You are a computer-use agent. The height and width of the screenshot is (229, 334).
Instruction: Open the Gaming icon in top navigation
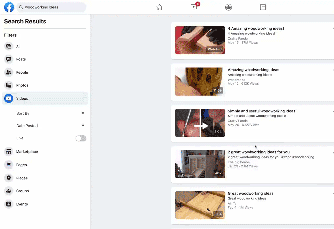coord(263,7)
